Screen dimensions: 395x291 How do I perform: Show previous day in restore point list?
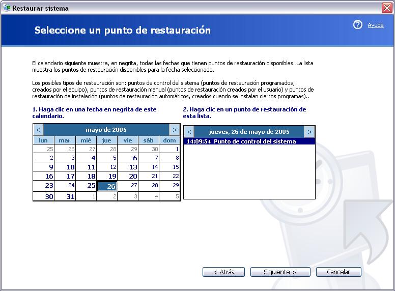(x=189, y=132)
